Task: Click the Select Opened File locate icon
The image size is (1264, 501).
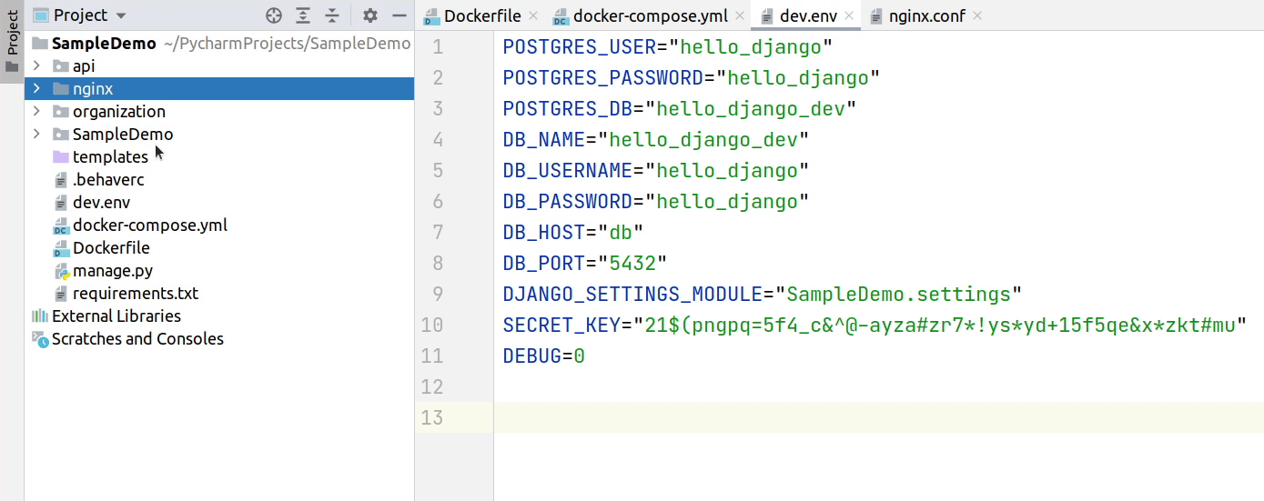Action: coord(274,15)
